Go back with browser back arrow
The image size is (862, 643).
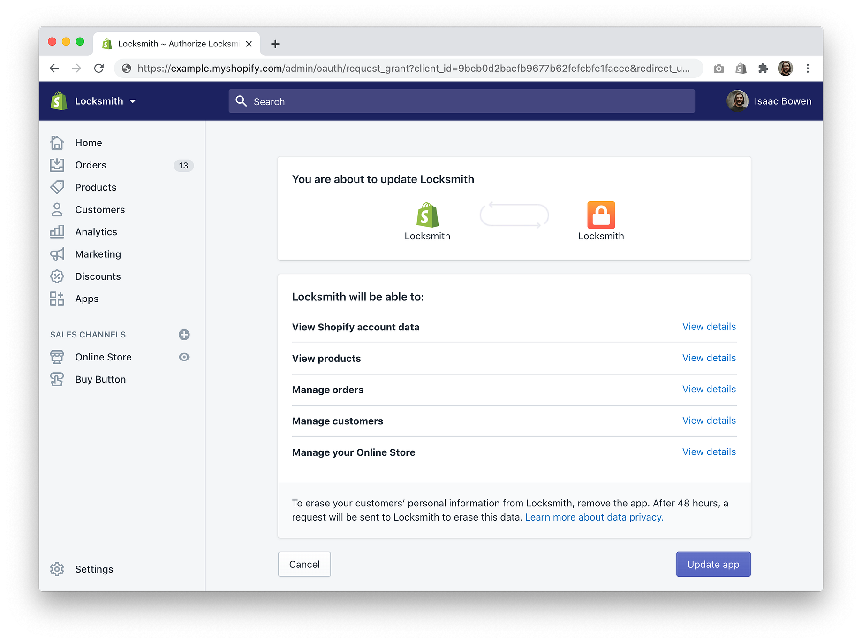(54, 68)
